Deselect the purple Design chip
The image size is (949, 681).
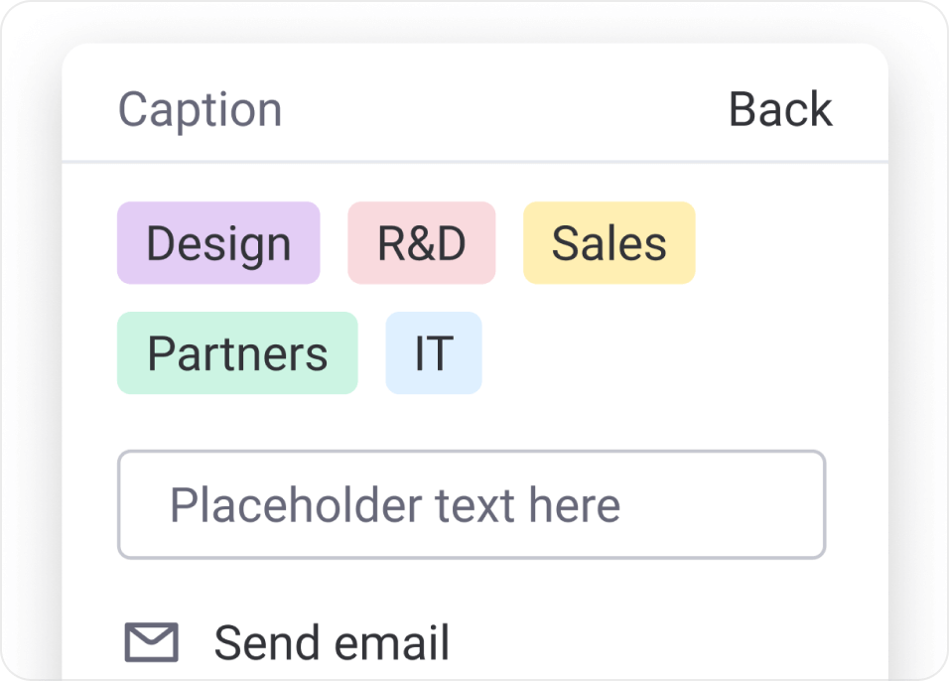[217, 242]
